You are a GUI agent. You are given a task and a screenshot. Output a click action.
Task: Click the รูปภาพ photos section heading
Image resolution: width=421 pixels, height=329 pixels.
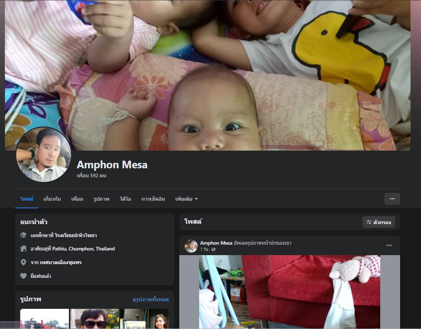[x=31, y=299]
